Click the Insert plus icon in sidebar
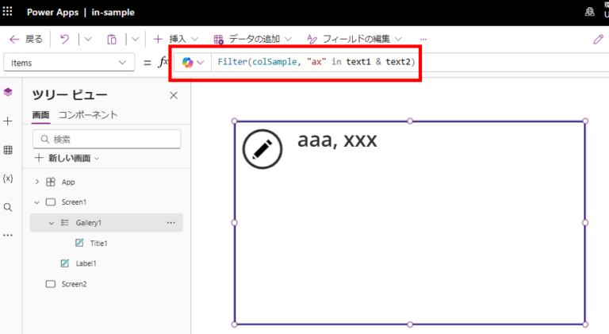 pos(8,121)
